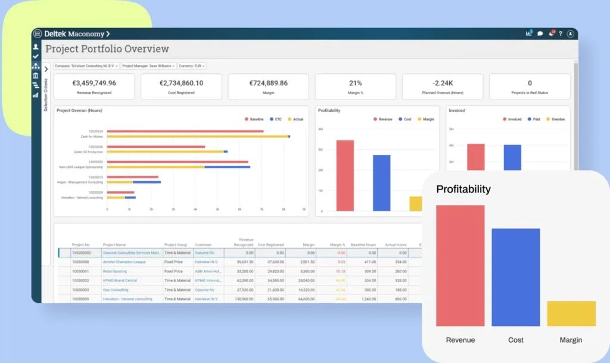
Task: Open the KPMG Brand Central project link
Action: click(120, 281)
